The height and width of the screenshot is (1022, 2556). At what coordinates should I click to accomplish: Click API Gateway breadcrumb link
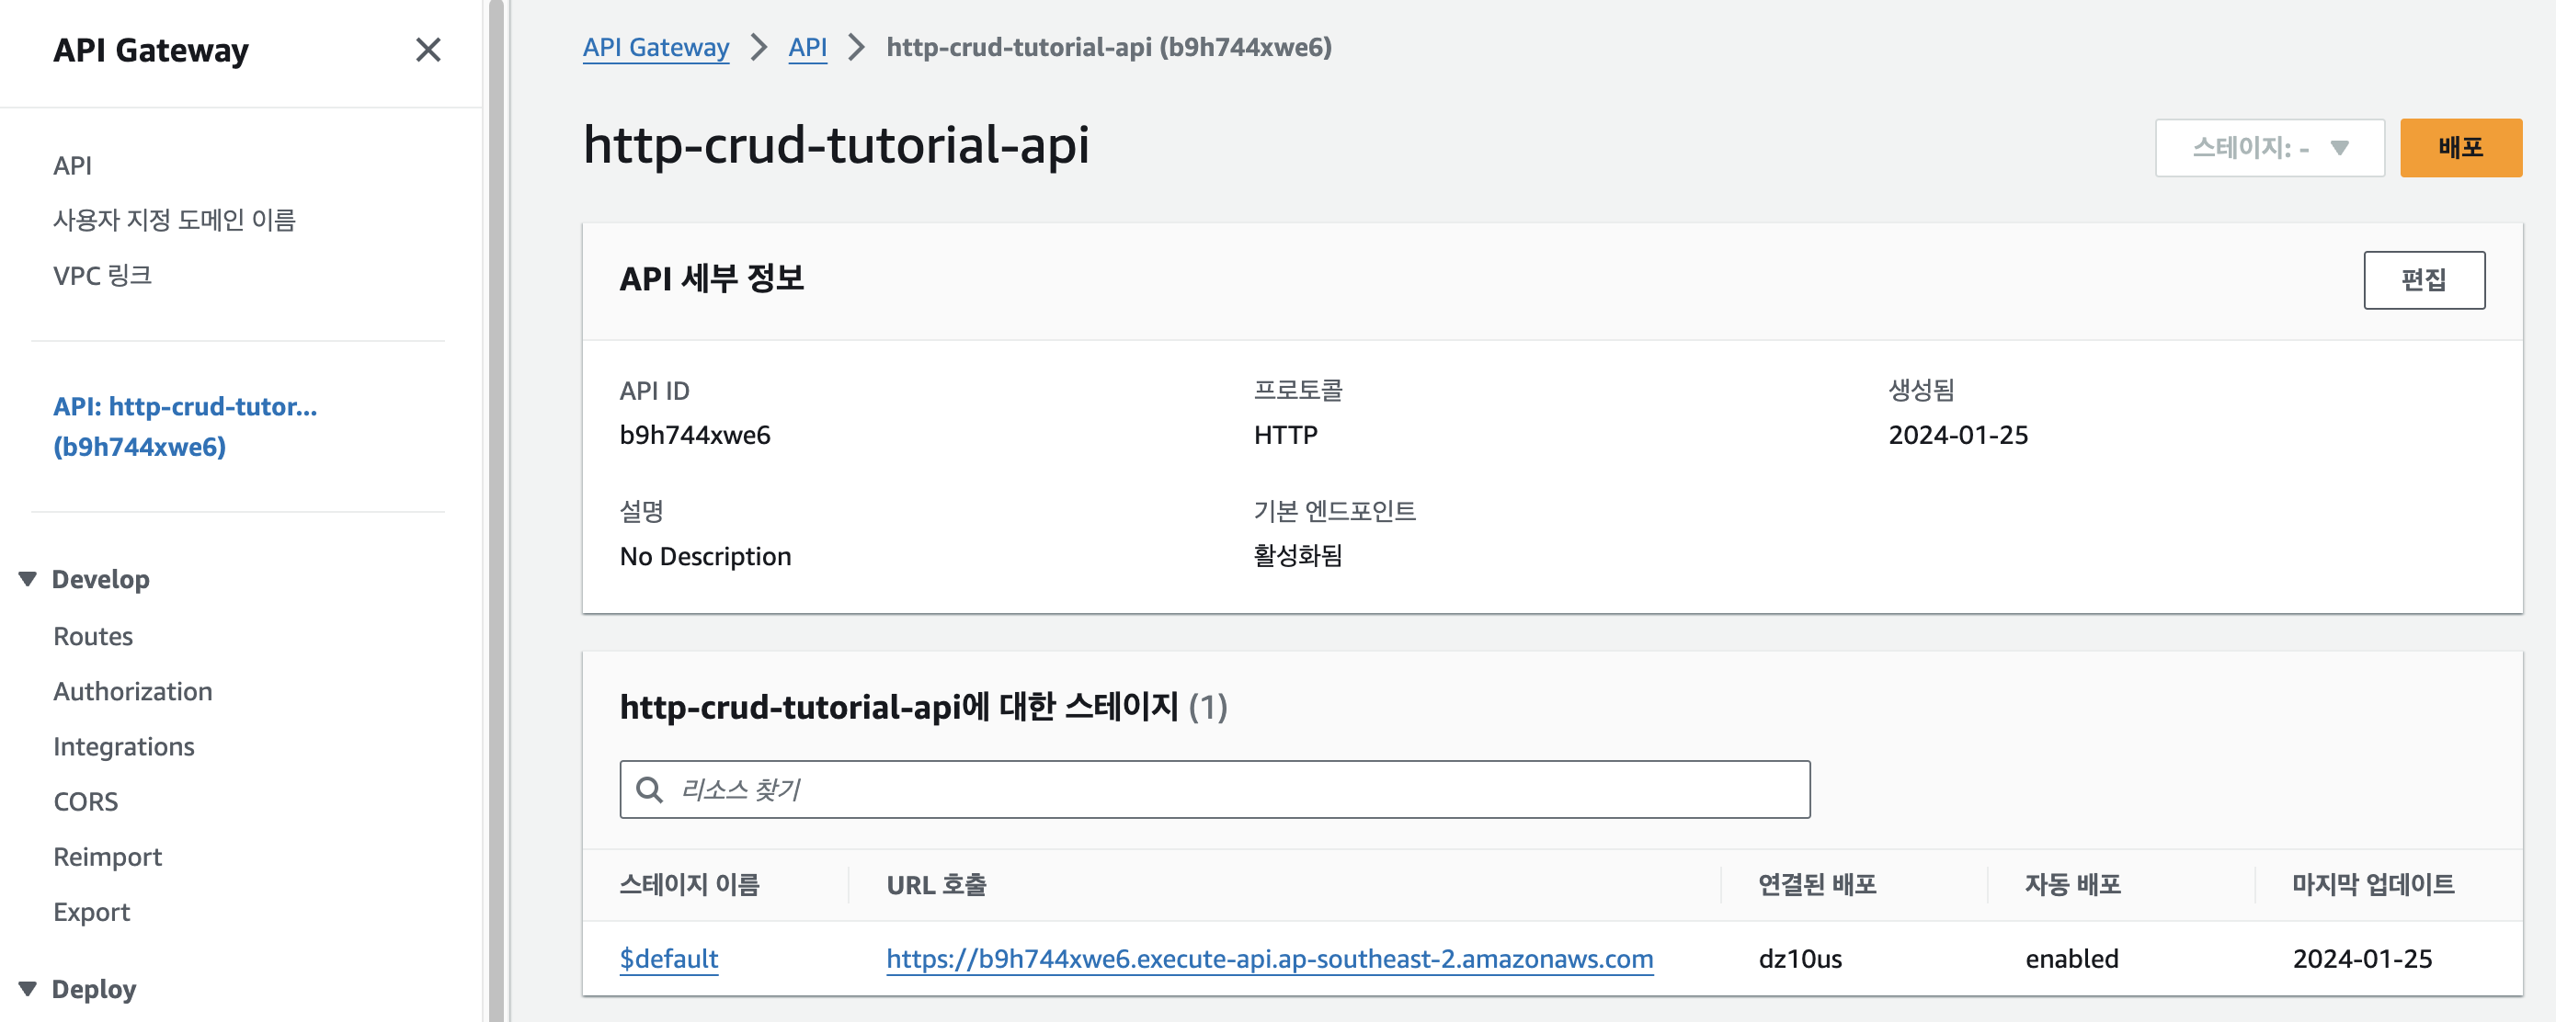point(656,47)
